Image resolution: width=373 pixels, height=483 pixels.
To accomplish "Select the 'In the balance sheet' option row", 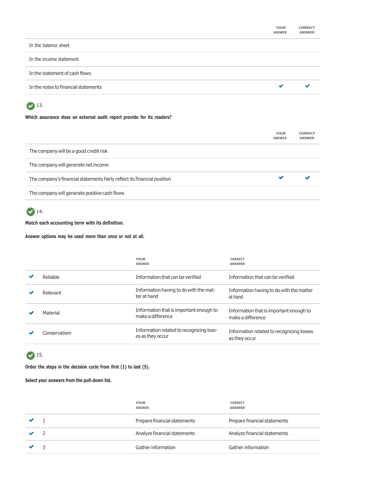I will (50, 45).
